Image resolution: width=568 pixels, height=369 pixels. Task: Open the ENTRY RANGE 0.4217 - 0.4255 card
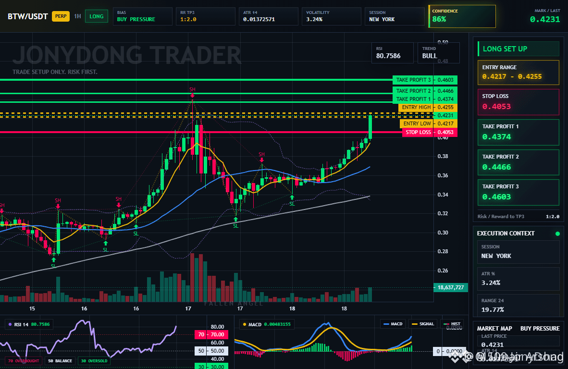[x=519, y=73]
